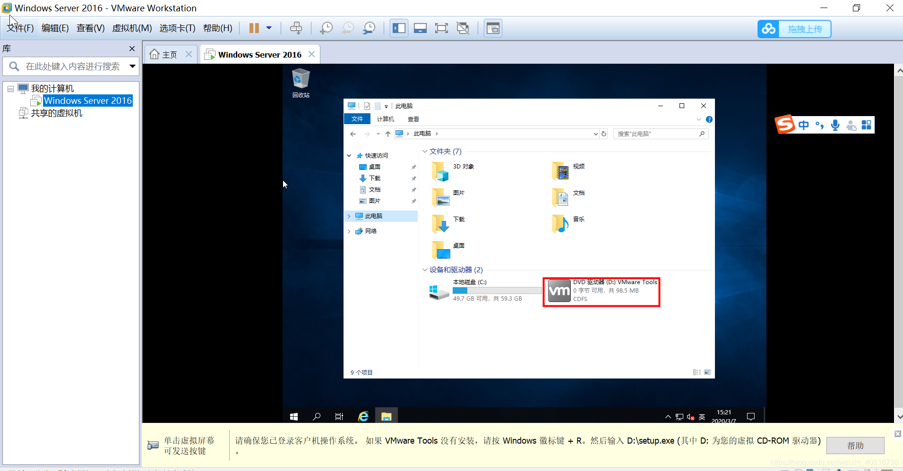Expand the 网络 navigation tree node
This screenshot has height=471, width=903.
(349, 231)
